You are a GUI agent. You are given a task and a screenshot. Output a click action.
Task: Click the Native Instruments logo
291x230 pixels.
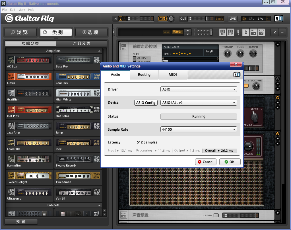278,18
